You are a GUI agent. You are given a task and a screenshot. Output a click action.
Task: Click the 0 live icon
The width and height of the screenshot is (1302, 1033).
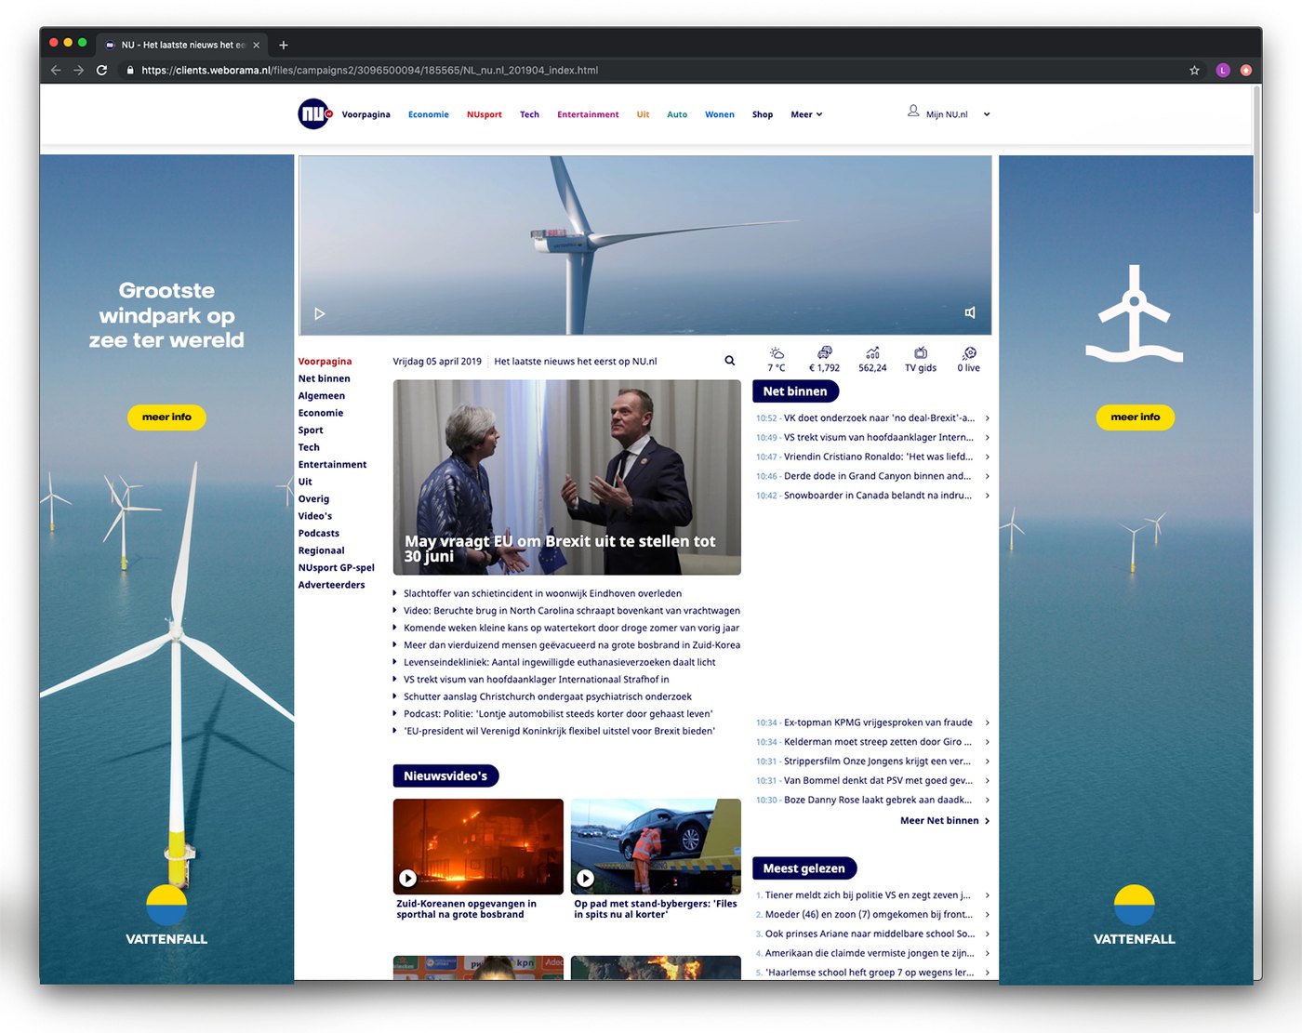pyautogui.click(x=969, y=353)
